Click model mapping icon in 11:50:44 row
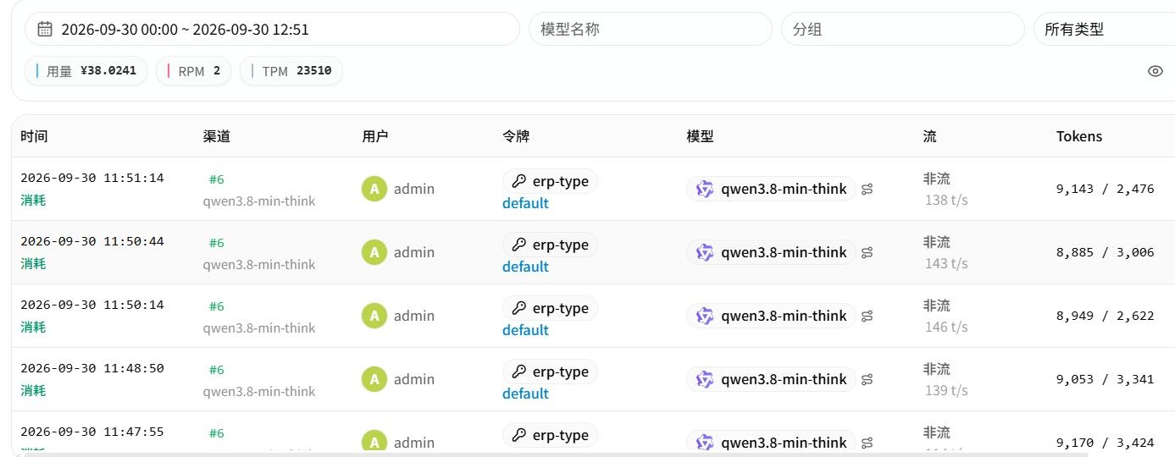 pyautogui.click(x=867, y=253)
